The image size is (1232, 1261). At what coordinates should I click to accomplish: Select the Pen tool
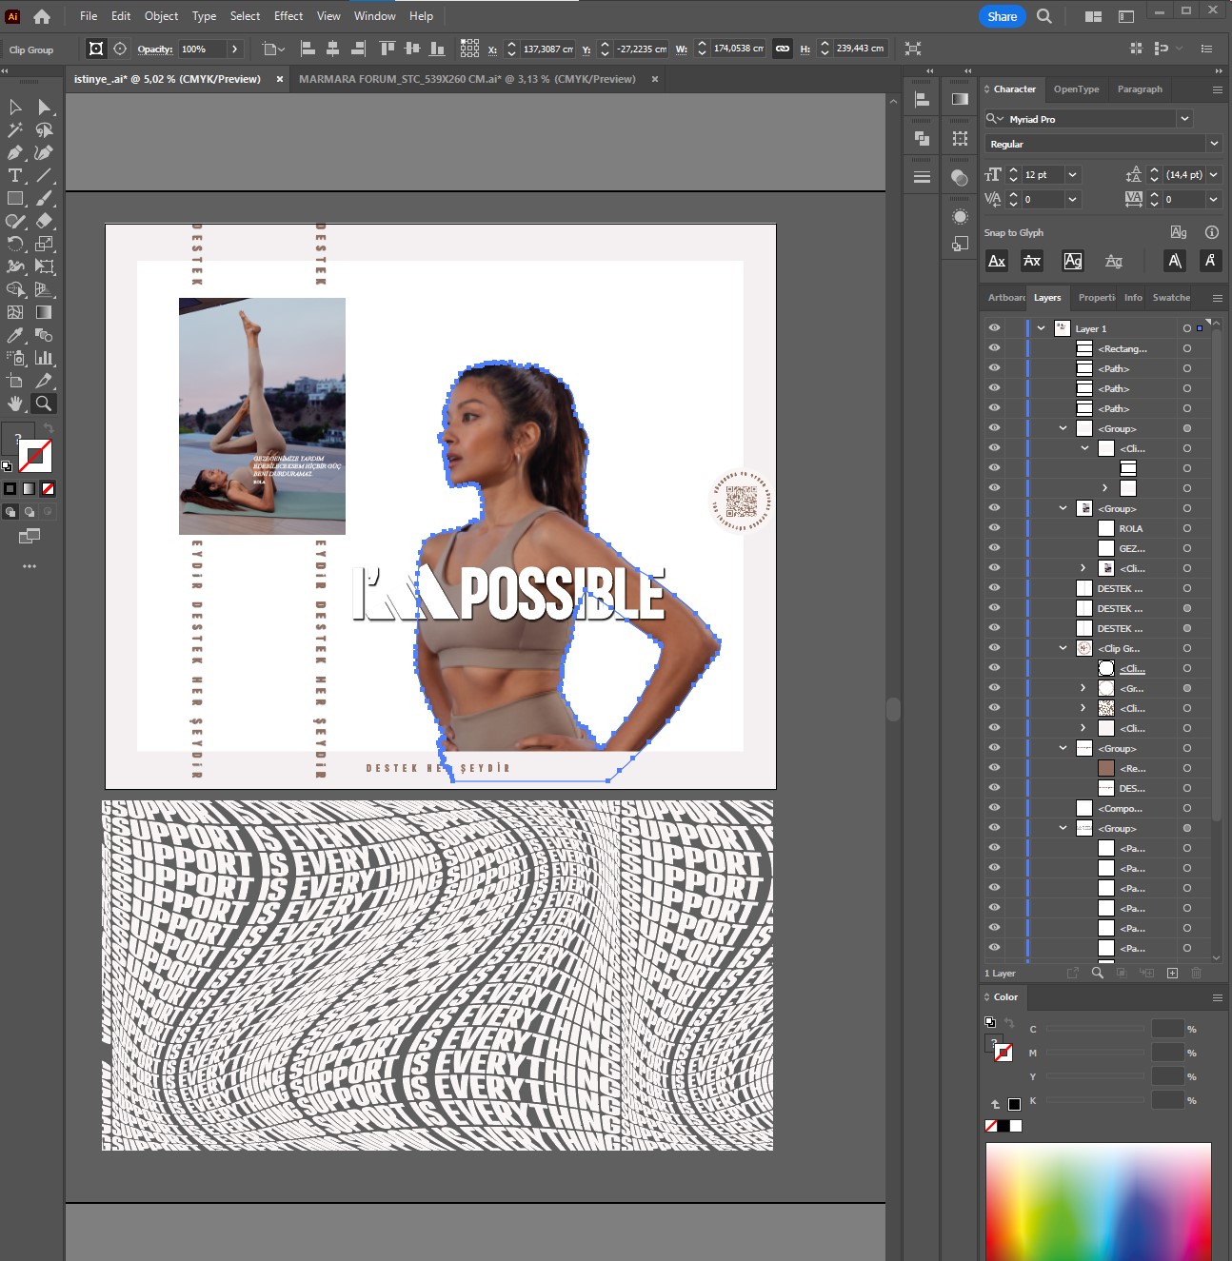pos(15,152)
